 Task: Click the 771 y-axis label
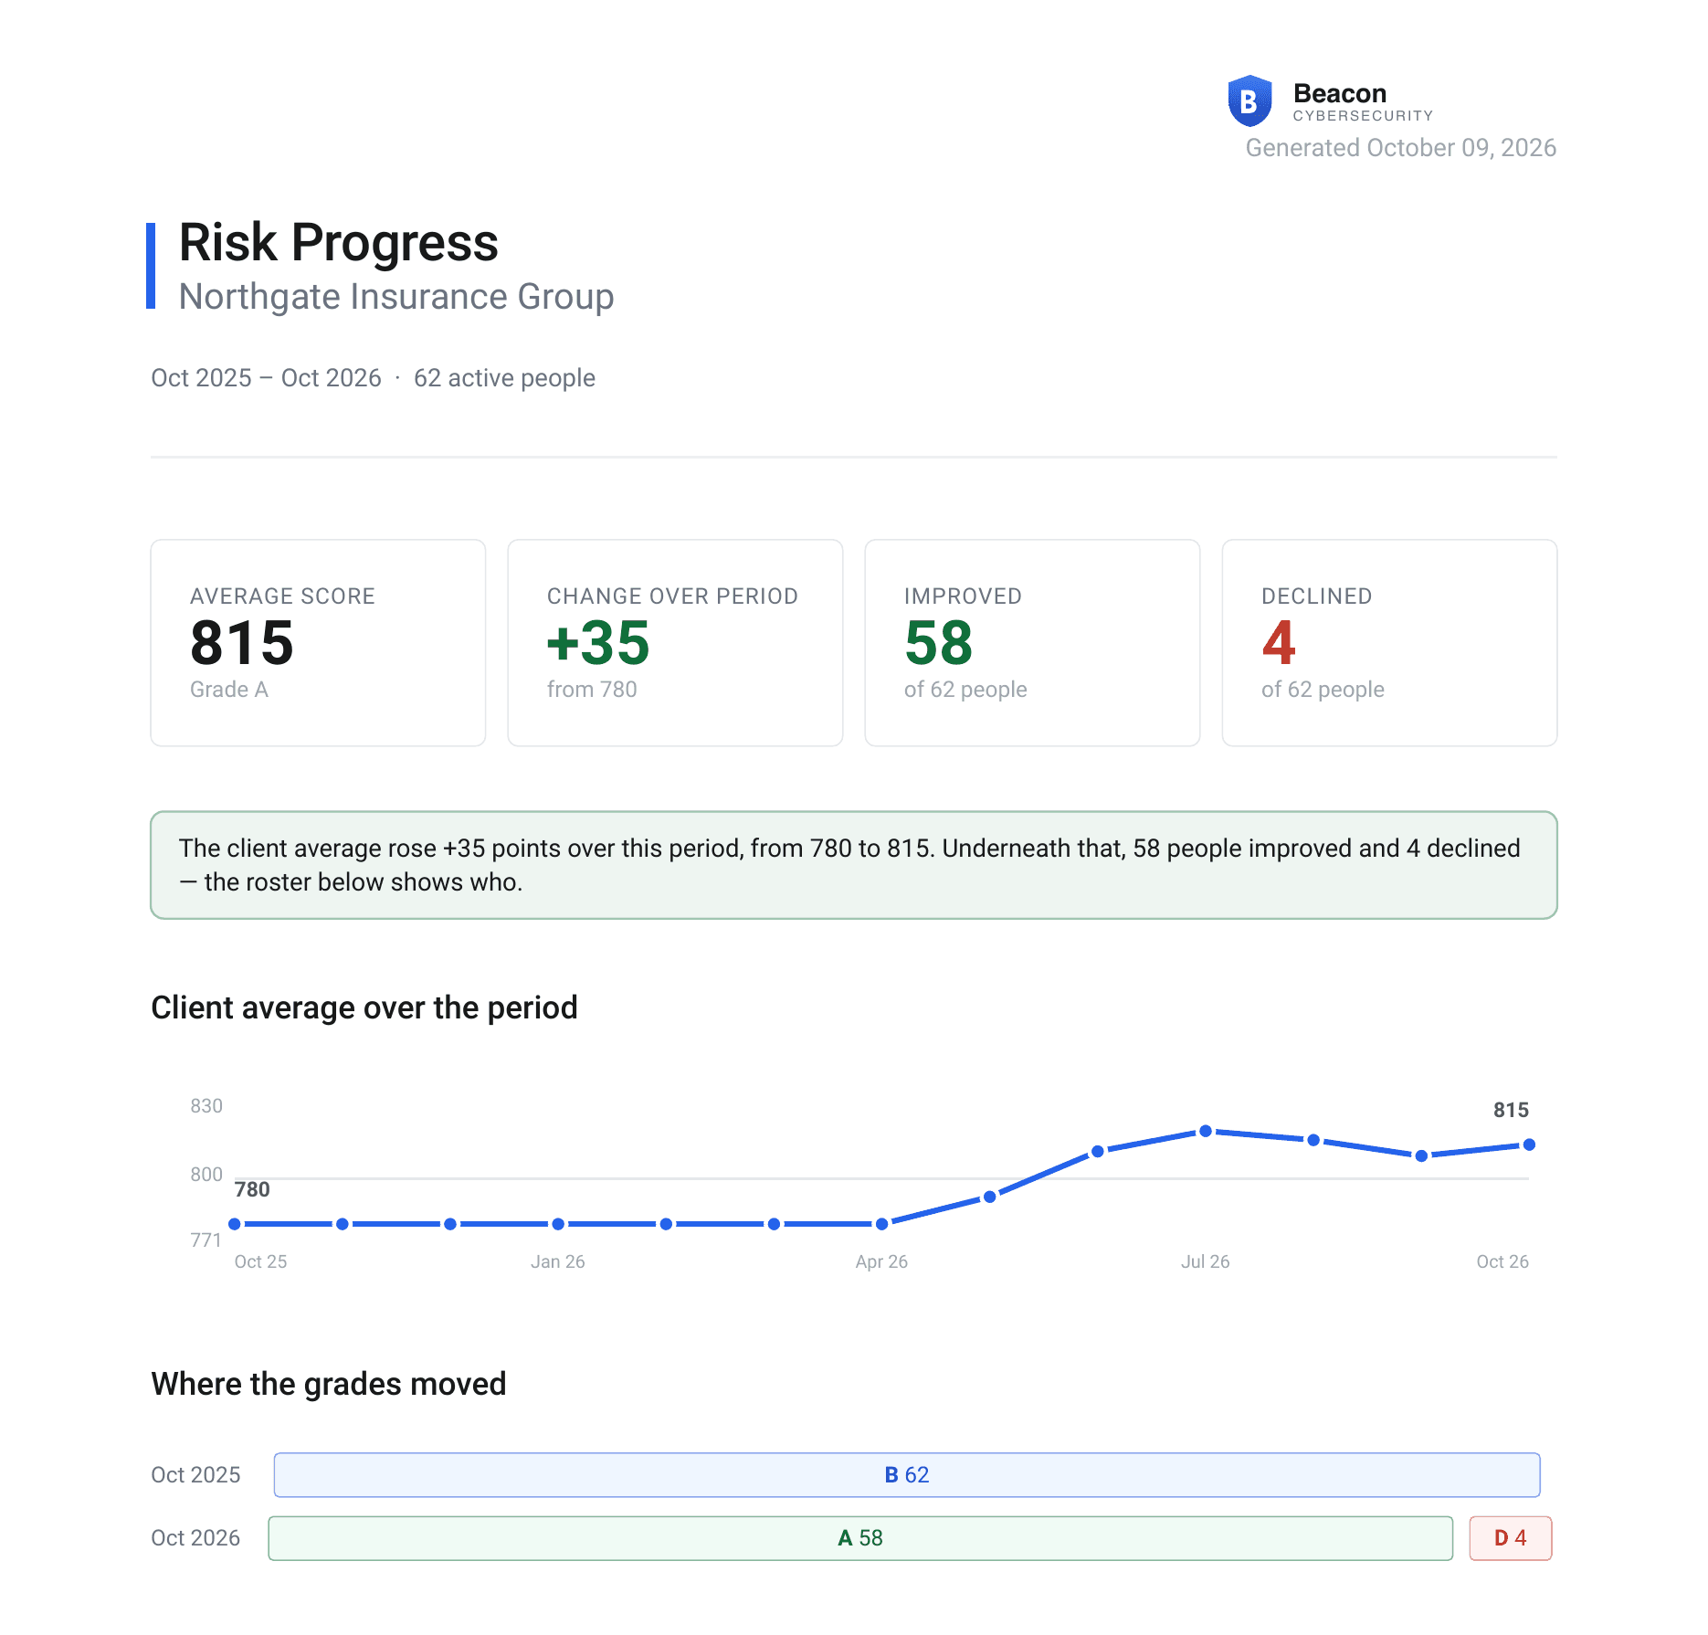[x=206, y=1240]
